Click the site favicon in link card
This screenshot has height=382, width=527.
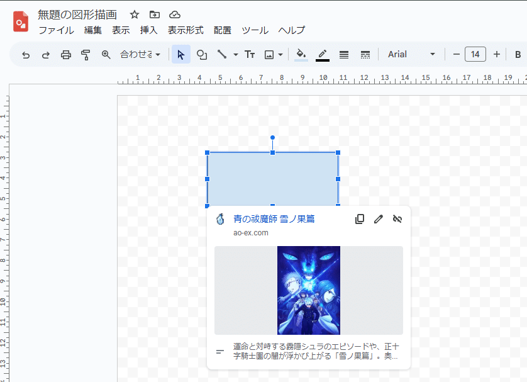click(x=220, y=219)
